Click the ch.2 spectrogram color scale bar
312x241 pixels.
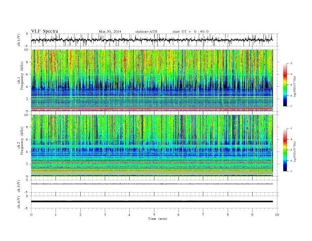click(x=285, y=150)
